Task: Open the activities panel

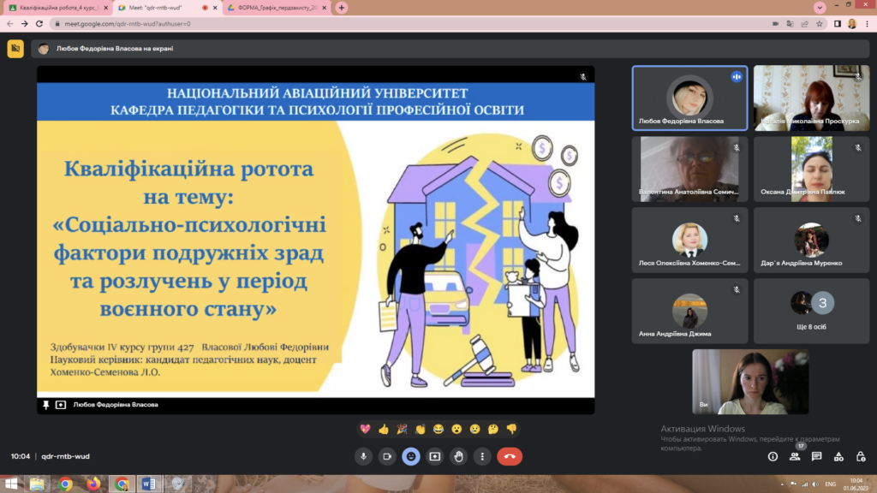Action: click(838, 456)
